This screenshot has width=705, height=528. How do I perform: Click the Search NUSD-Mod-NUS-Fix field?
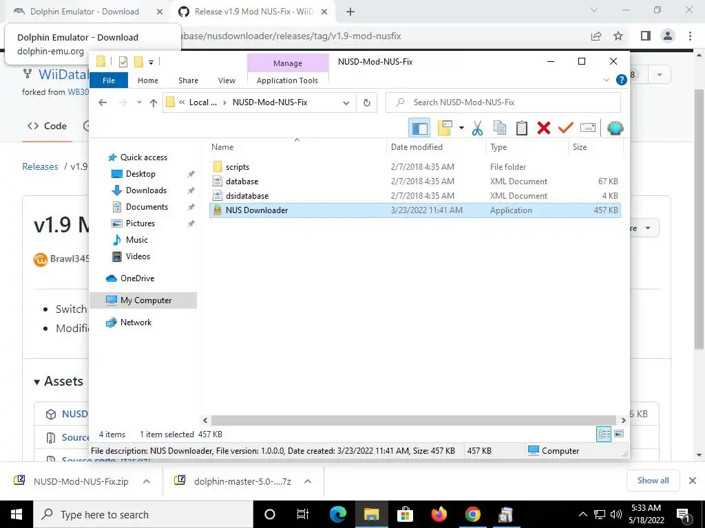click(x=503, y=102)
